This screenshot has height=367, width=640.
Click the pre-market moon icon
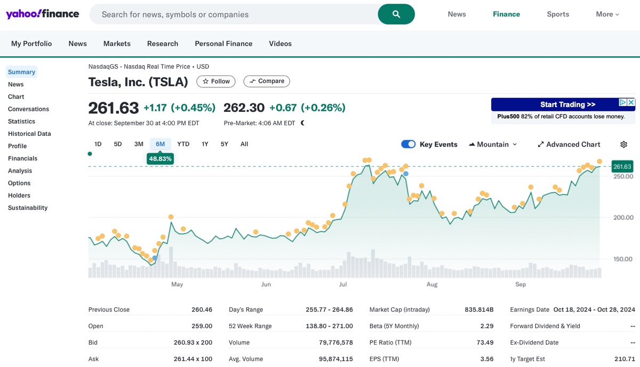(x=303, y=123)
